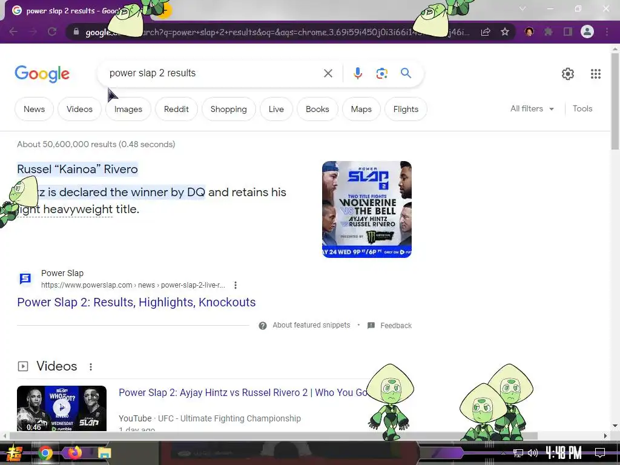Open the volume control in system tray
The image size is (620, 465).
click(x=533, y=453)
